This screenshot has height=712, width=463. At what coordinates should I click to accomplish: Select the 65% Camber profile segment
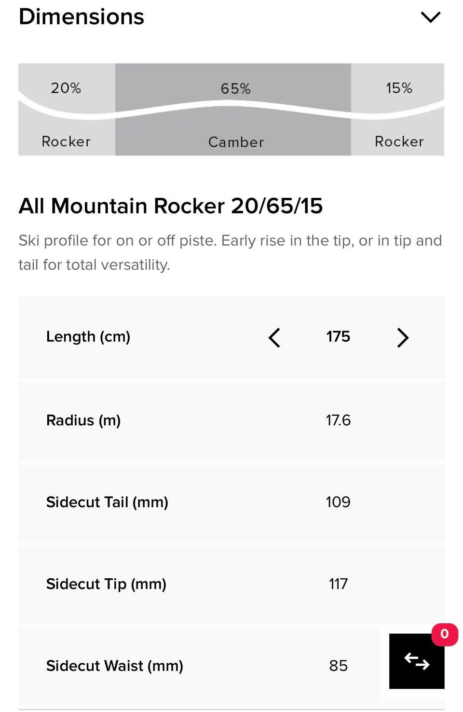tap(233, 110)
